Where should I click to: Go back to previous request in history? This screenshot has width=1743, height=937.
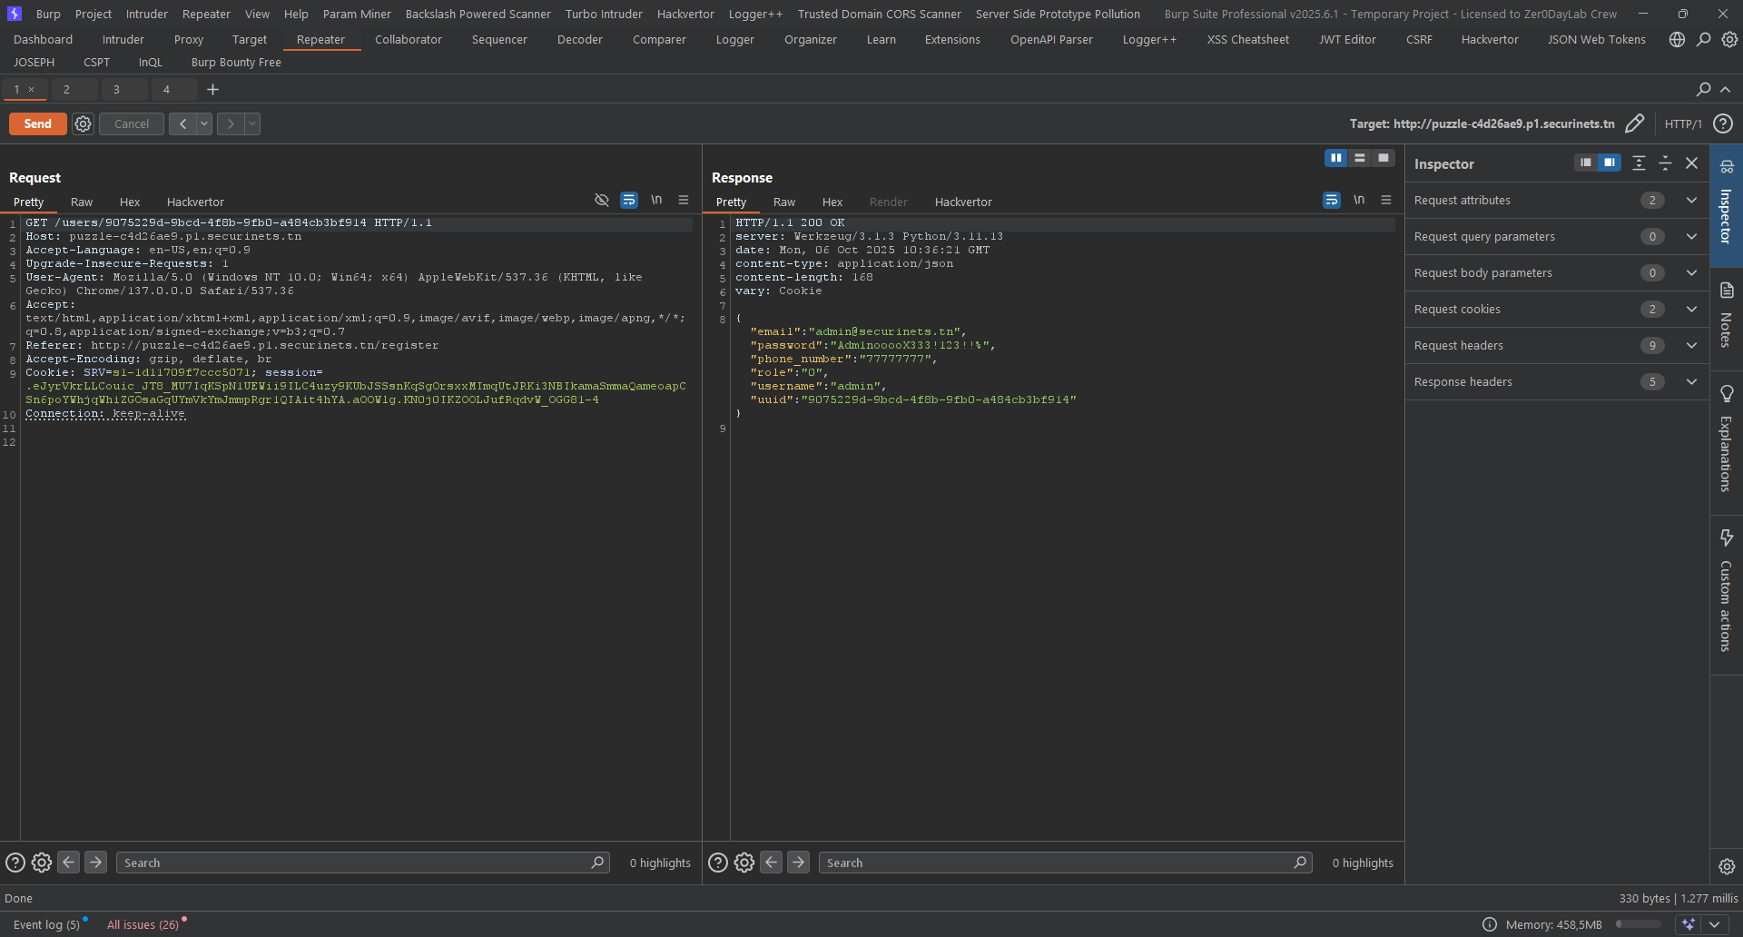pos(182,124)
